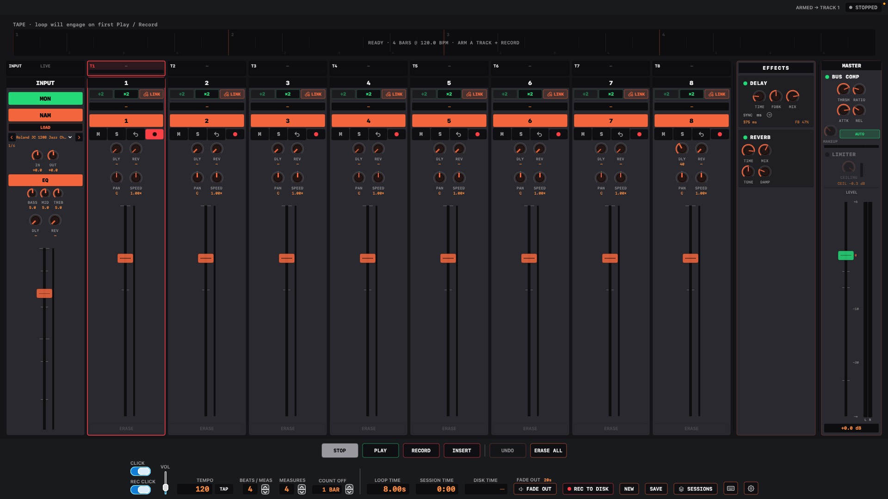This screenshot has height=499, width=888.
Task: Open the Roland JC 120B amp model dropdown
Action: (x=44, y=137)
